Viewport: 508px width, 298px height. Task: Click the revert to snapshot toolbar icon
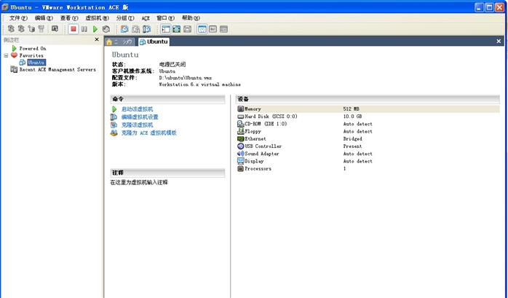[136, 29]
